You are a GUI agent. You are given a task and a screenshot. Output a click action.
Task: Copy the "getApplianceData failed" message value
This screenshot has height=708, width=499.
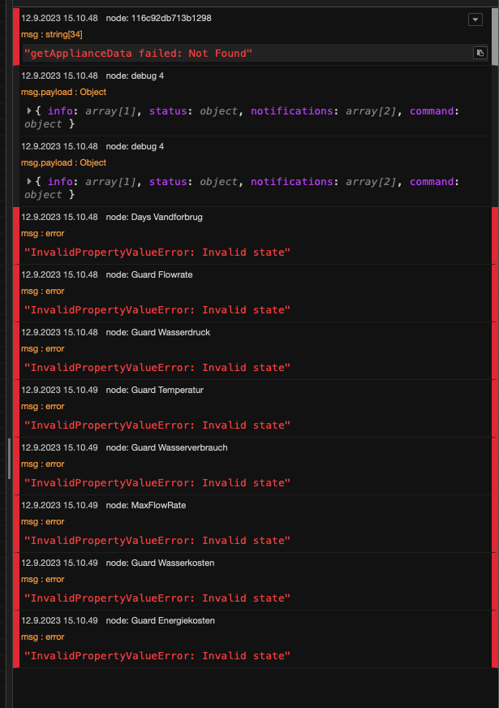[480, 52]
